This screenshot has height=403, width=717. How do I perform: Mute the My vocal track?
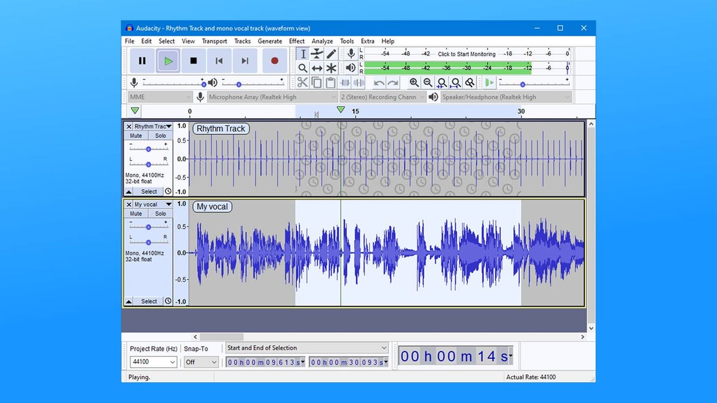pyautogui.click(x=136, y=214)
